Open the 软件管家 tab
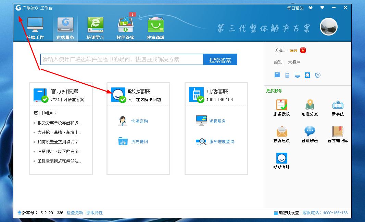 tap(125, 28)
